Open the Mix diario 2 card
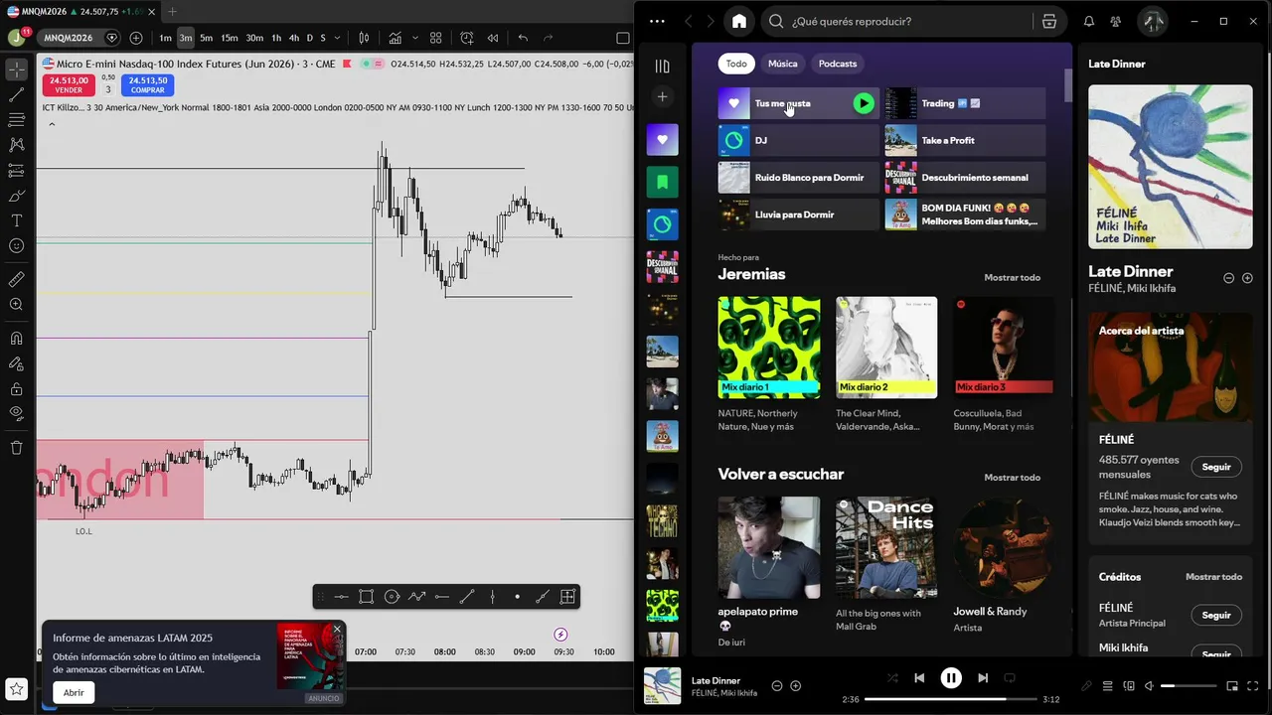1272x715 pixels. pyautogui.click(x=885, y=363)
